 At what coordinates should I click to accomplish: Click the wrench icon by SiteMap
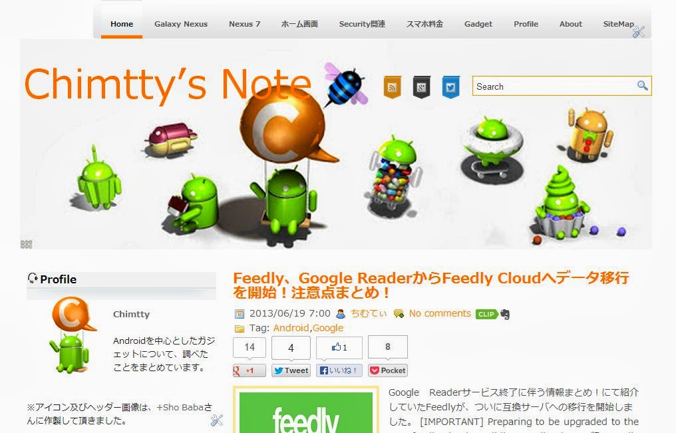pos(639,31)
